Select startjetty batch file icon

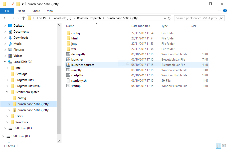(x=68, y=75)
